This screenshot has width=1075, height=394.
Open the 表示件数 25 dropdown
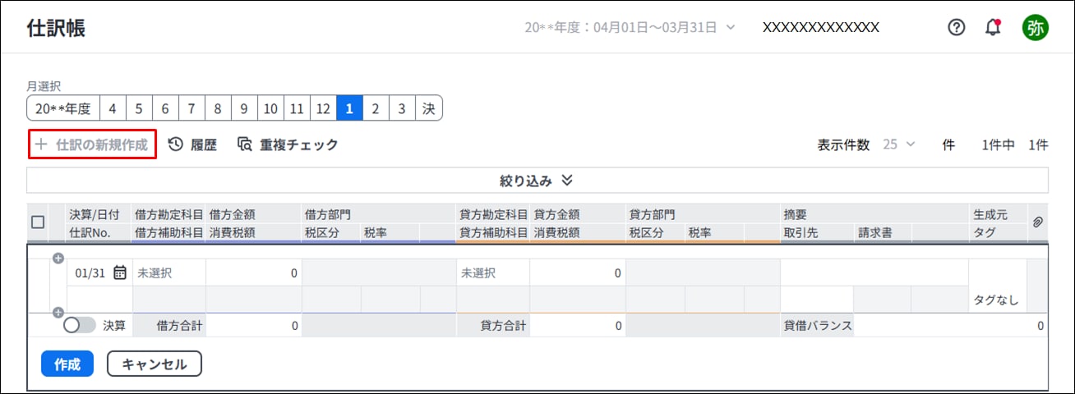(898, 144)
